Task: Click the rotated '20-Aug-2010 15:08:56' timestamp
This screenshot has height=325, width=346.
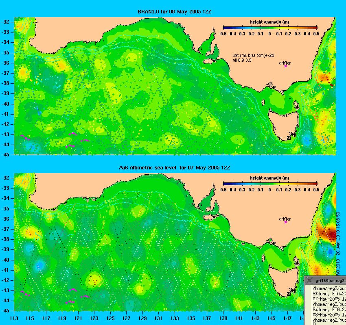Action: 338,234
